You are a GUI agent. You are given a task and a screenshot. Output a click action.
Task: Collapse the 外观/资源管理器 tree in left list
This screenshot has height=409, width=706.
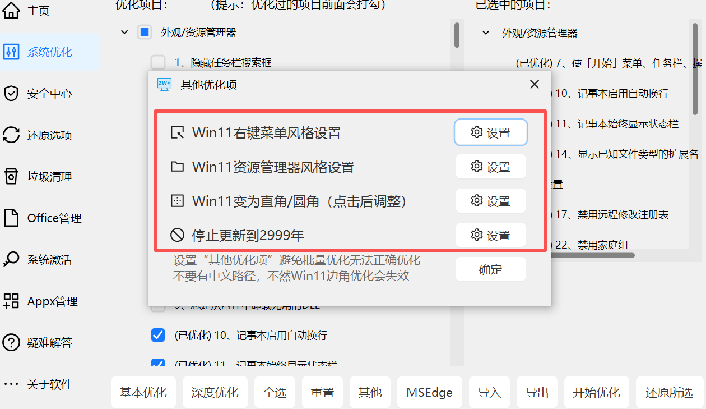click(124, 33)
